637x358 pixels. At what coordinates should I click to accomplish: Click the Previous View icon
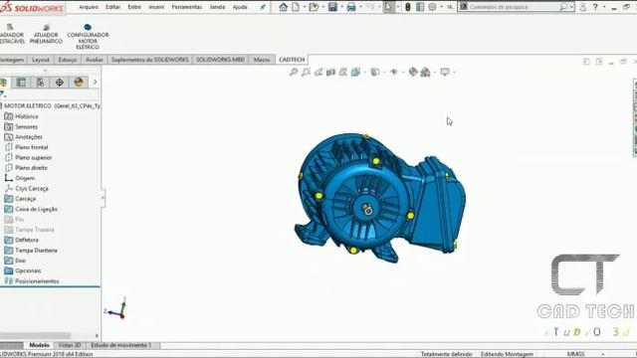(x=318, y=73)
